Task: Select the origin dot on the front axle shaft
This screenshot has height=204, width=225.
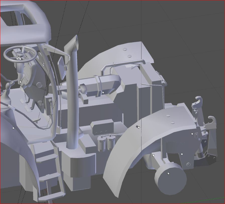Action: 154,156
